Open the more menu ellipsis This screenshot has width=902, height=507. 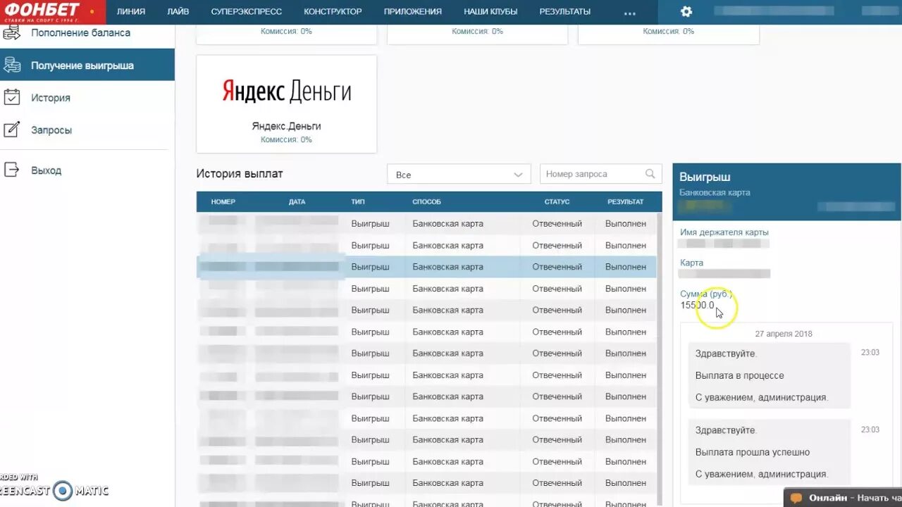630,12
